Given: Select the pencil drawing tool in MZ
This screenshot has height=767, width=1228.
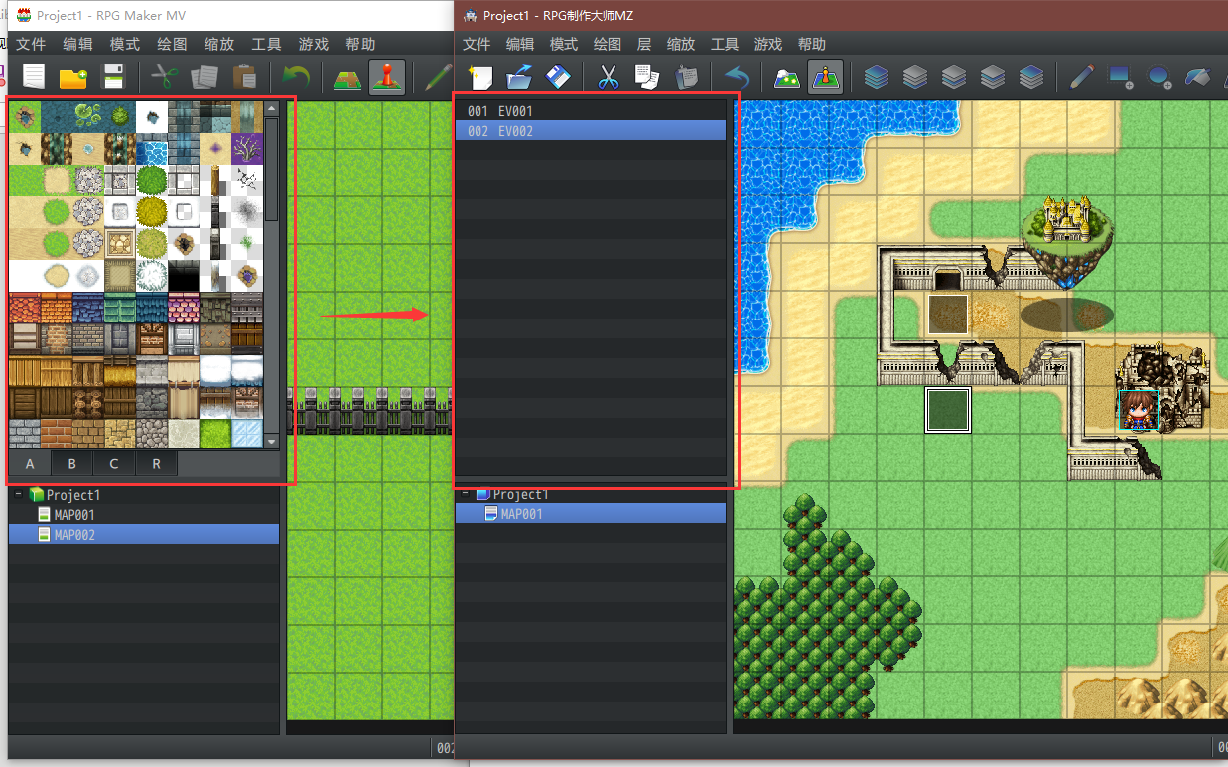Looking at the screenshot, I should [x=1082, y=77].
